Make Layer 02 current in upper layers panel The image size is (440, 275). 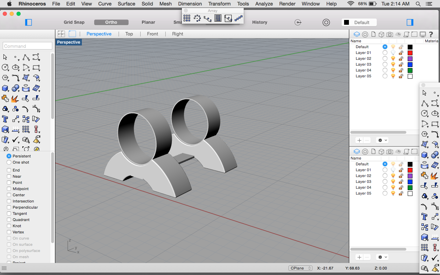[x=385, y=58]
